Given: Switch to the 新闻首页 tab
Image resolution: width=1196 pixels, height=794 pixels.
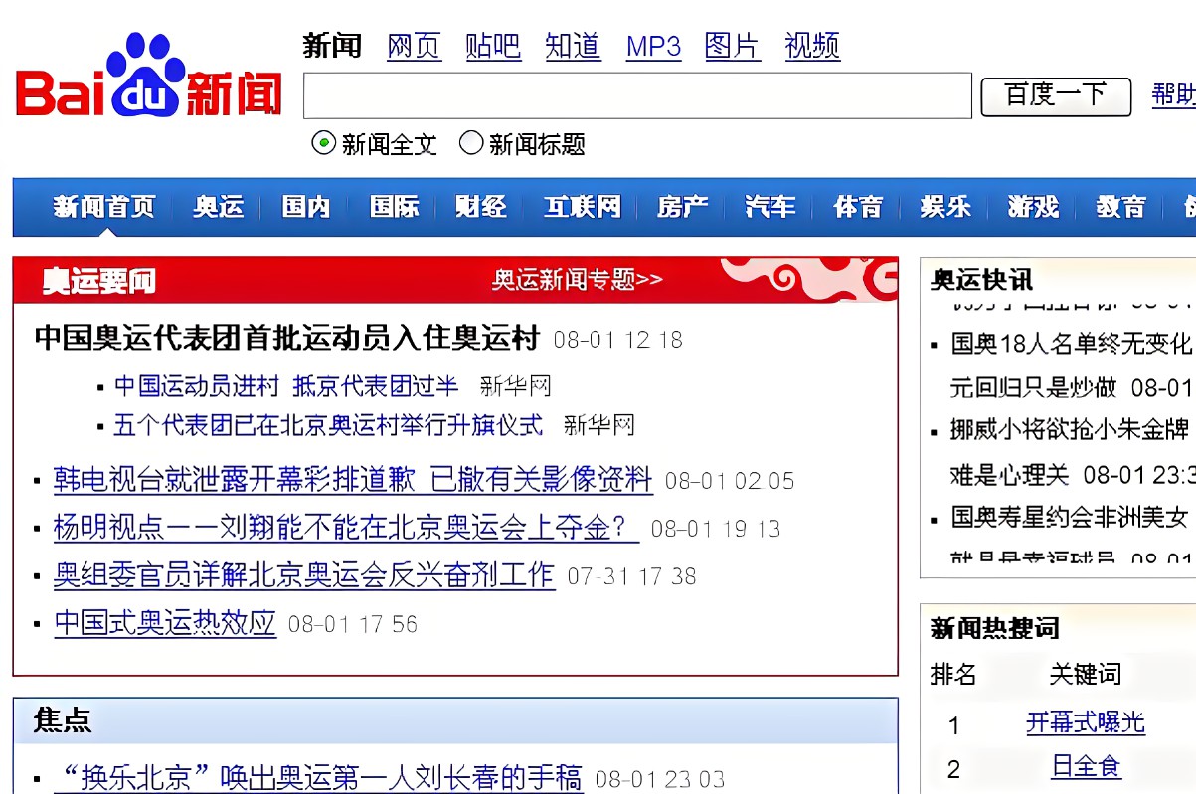Looking at the screenshot, I should pyautogui.click(x=104, y=207).
